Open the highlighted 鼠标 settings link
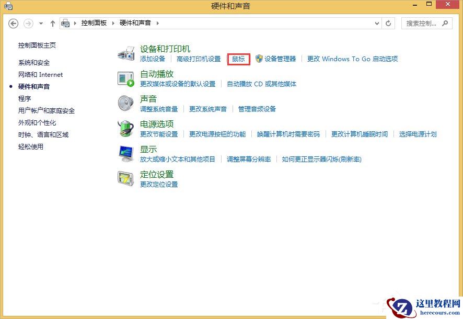Image resolution: width=463 pixels, height=319 pixels. 238,59
